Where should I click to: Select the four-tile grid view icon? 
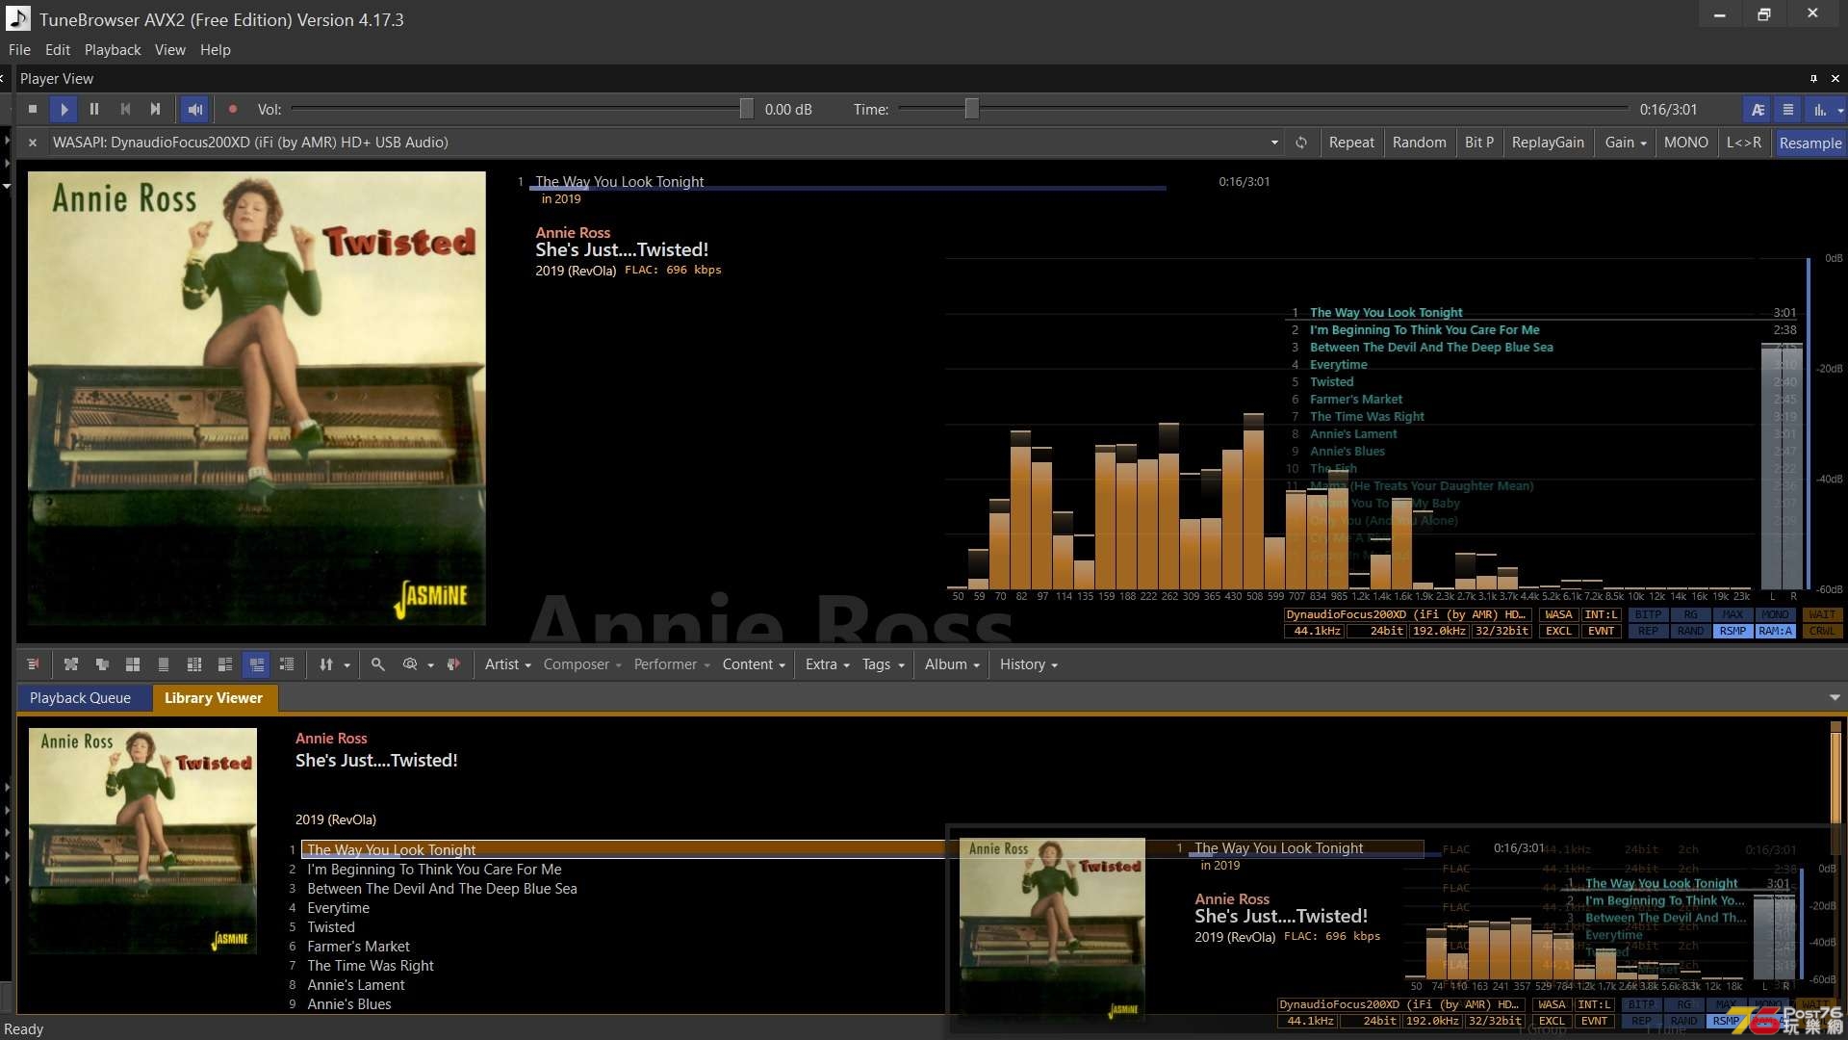click(133, 664)
